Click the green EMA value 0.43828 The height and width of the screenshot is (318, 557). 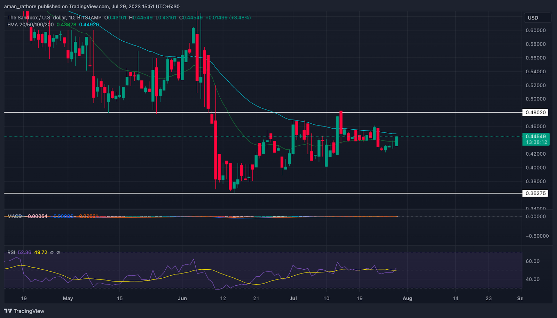pyautogui.click(x=66, y=25)
